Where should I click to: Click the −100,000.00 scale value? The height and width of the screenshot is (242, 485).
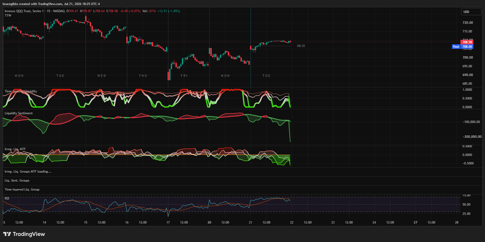[x=471, y=122]
